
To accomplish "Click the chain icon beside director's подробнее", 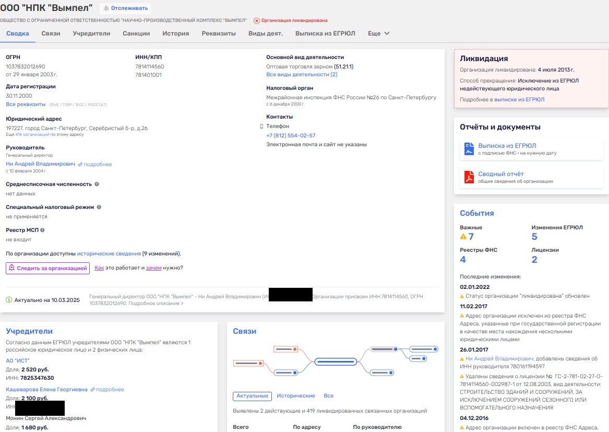I will 80,165.
